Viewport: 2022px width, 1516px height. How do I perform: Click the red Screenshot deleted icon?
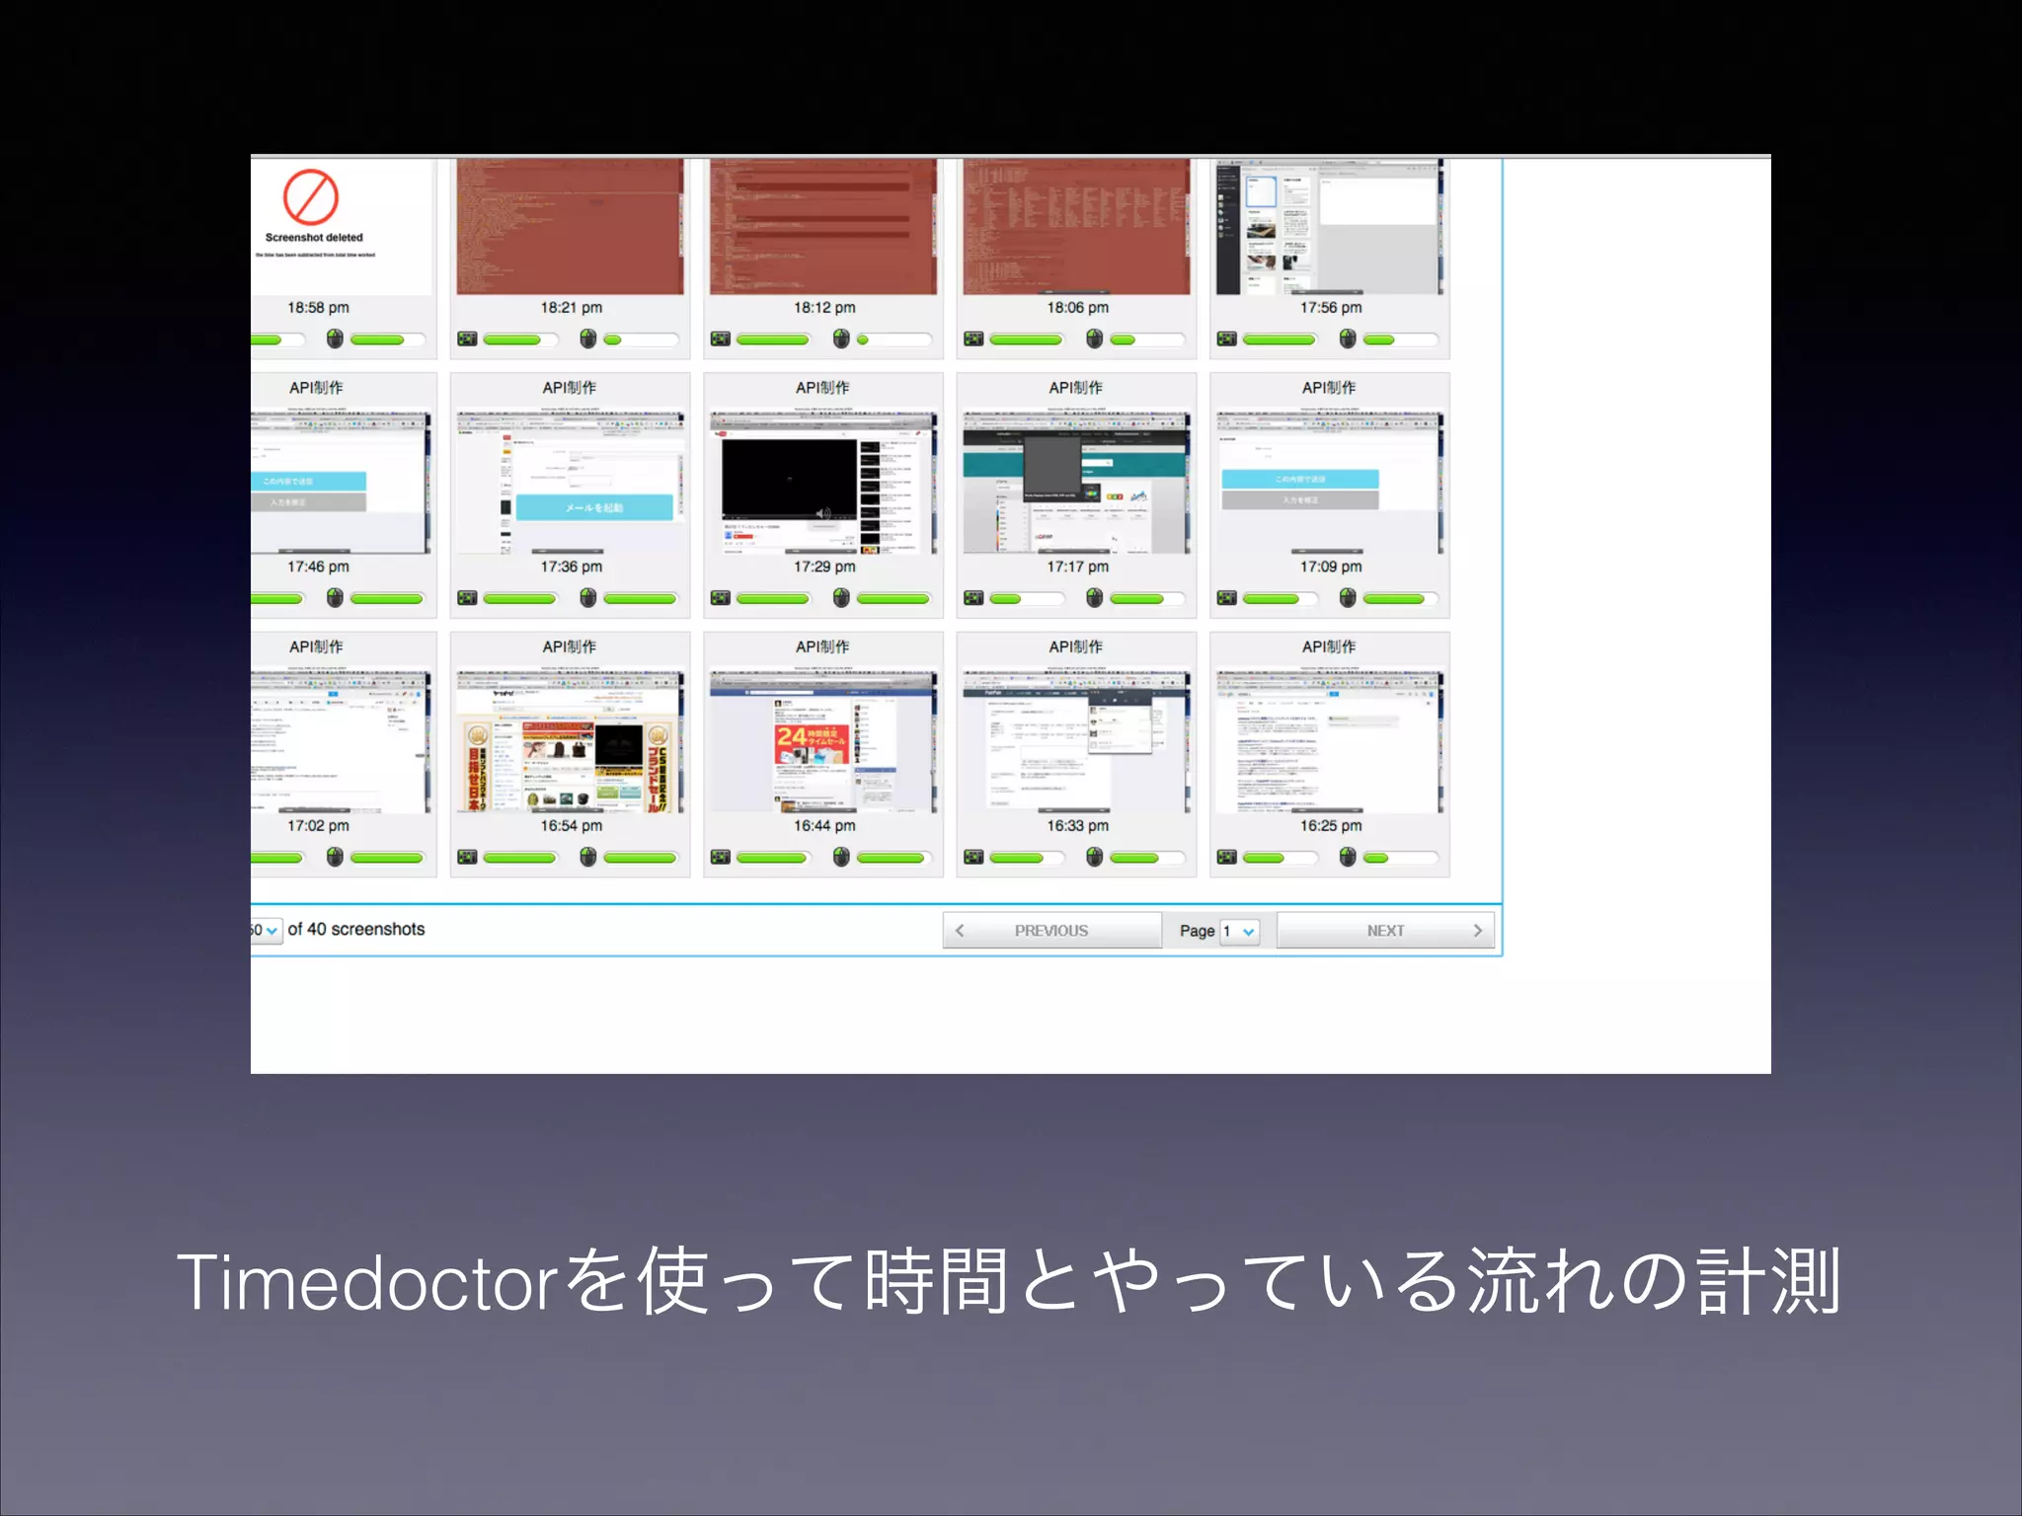[311, 196]
